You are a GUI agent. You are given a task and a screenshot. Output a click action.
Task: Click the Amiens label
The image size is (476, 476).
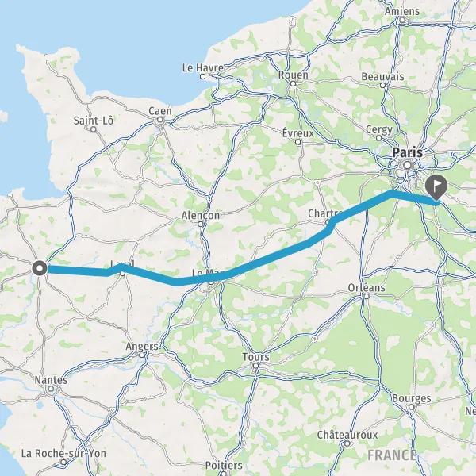(402, 11)
